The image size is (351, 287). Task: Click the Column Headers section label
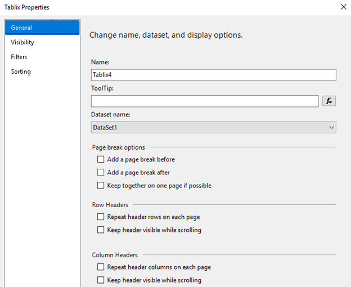pyautogui.click(x=115, y=255)
